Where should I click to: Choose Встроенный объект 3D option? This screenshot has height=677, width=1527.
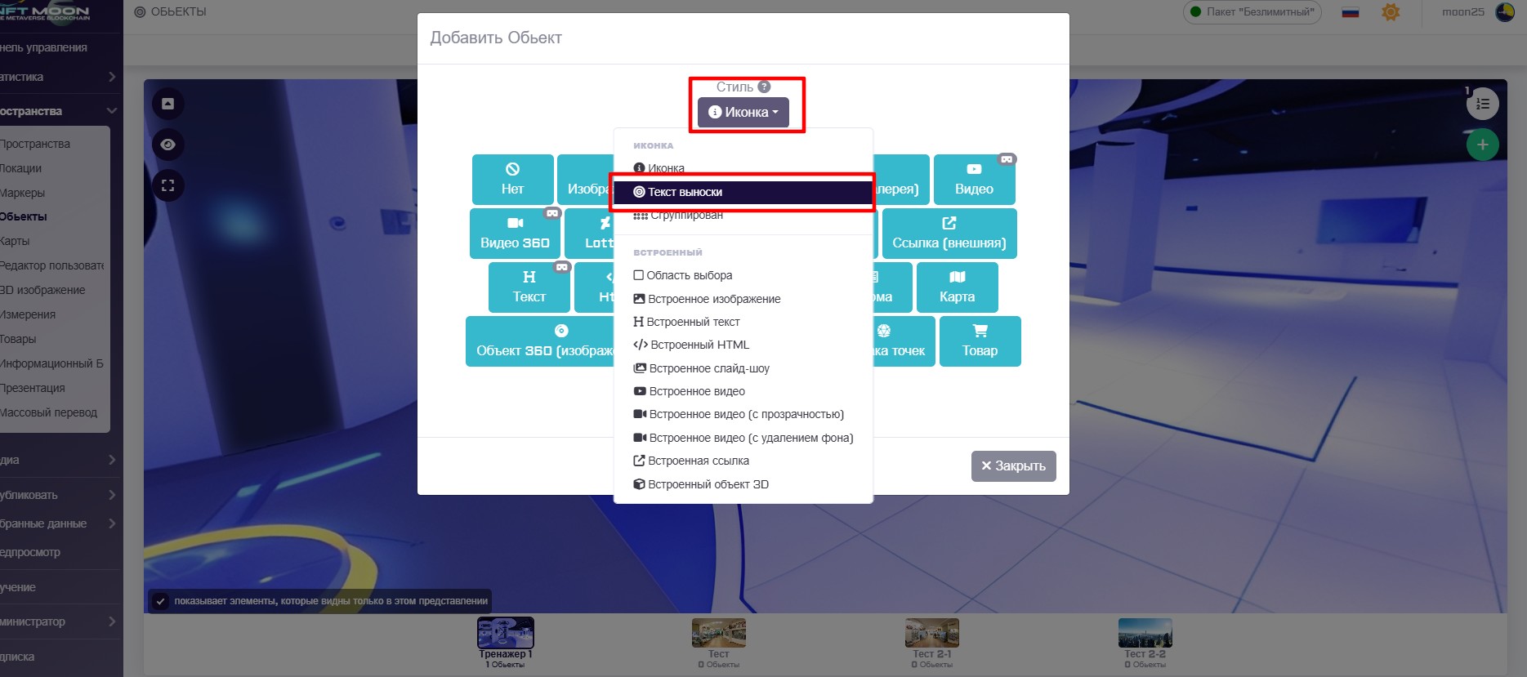click(x=743, y=484)
